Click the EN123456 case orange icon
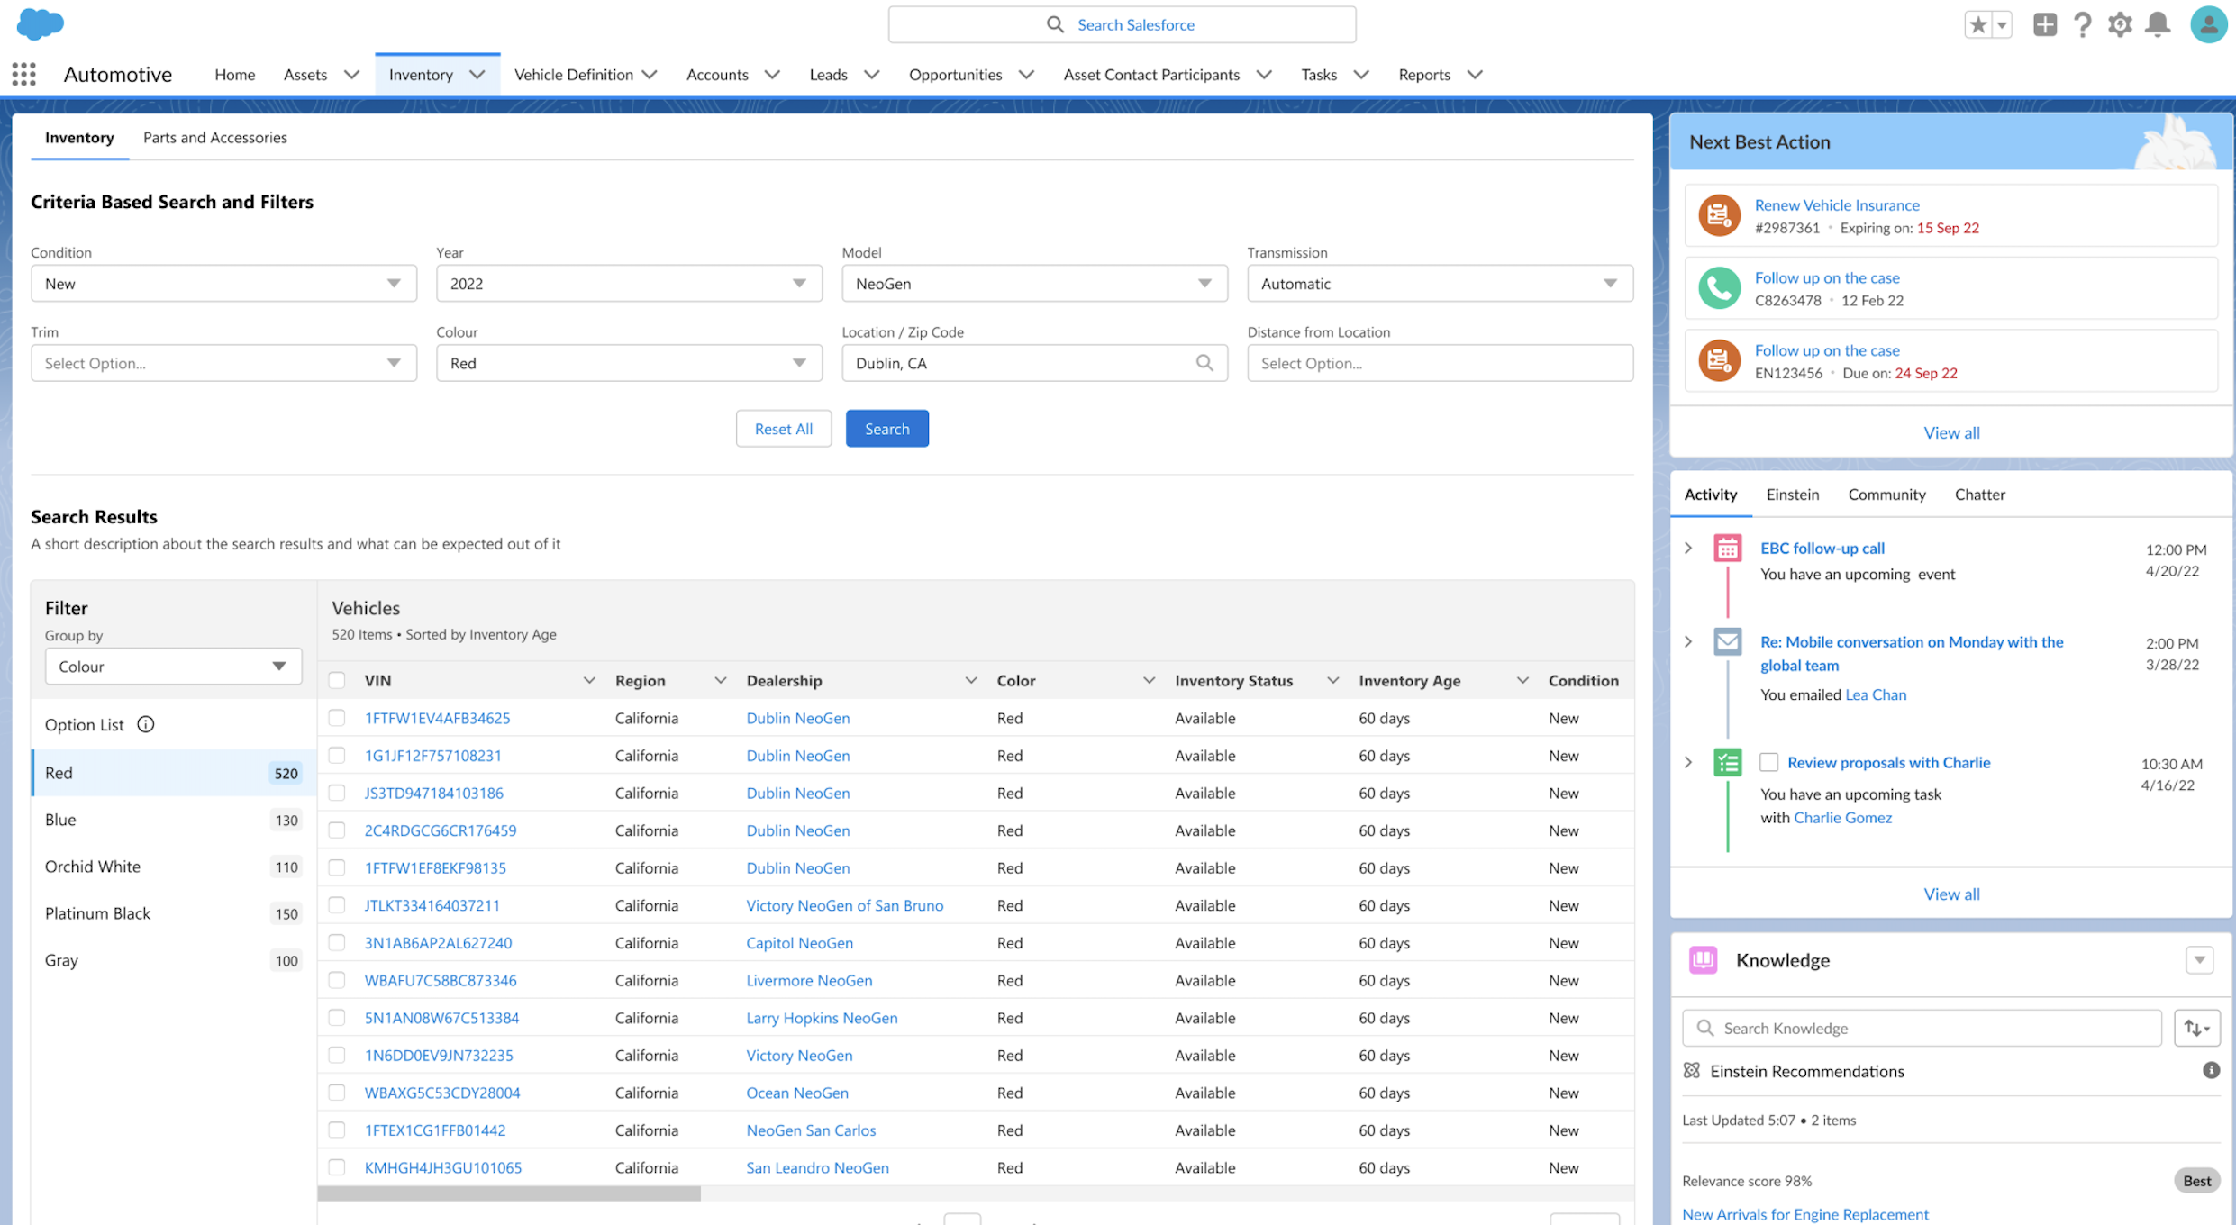Image resolution: width=2236 pixels, height=1225 pixels. pyautogui.click(x=1719, y=360)
